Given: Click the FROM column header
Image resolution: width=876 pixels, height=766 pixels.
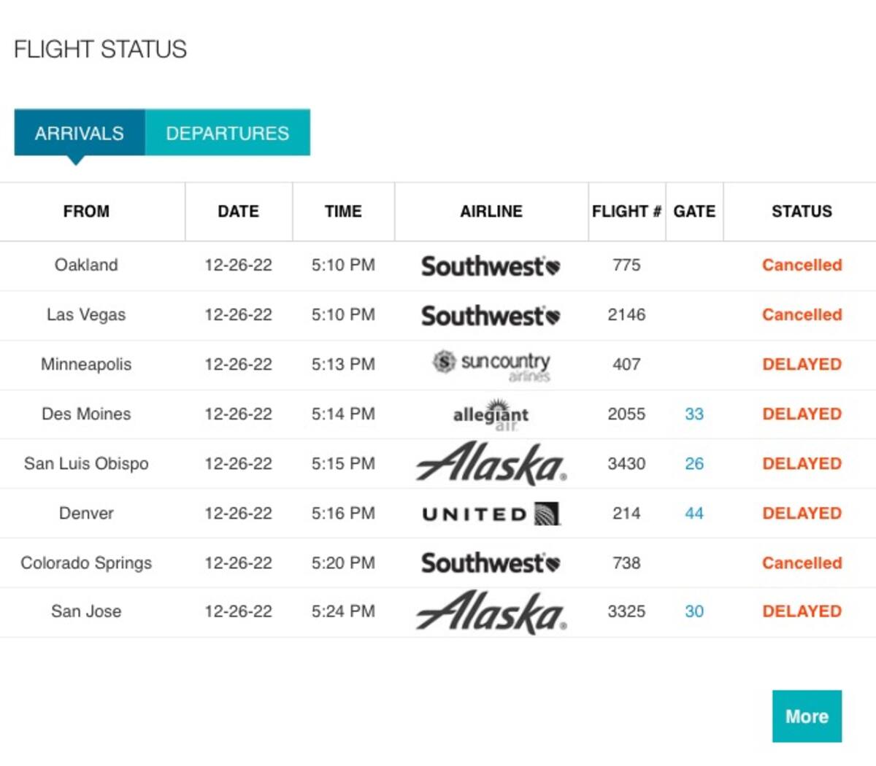Looking at the screenshot, I should point(86,212).
